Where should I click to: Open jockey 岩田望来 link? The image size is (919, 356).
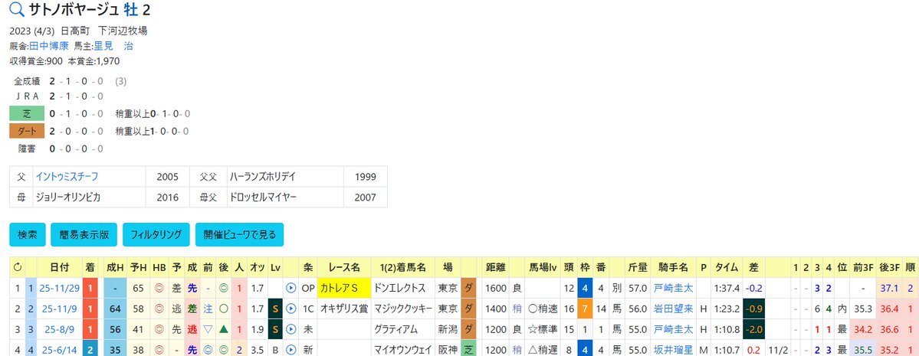point(674,309)
